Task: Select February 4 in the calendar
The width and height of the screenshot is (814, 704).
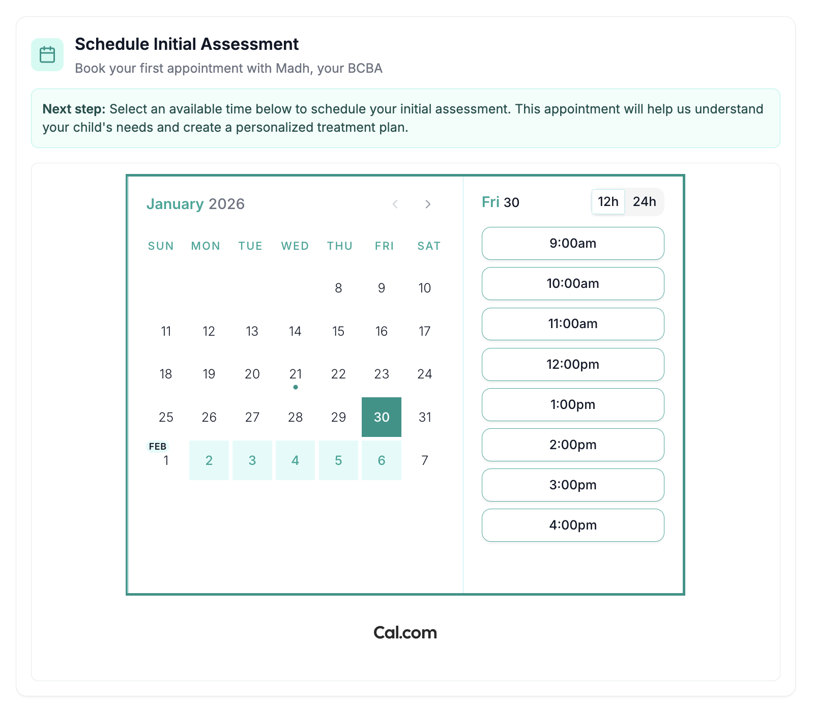Action: pos(295,460)
